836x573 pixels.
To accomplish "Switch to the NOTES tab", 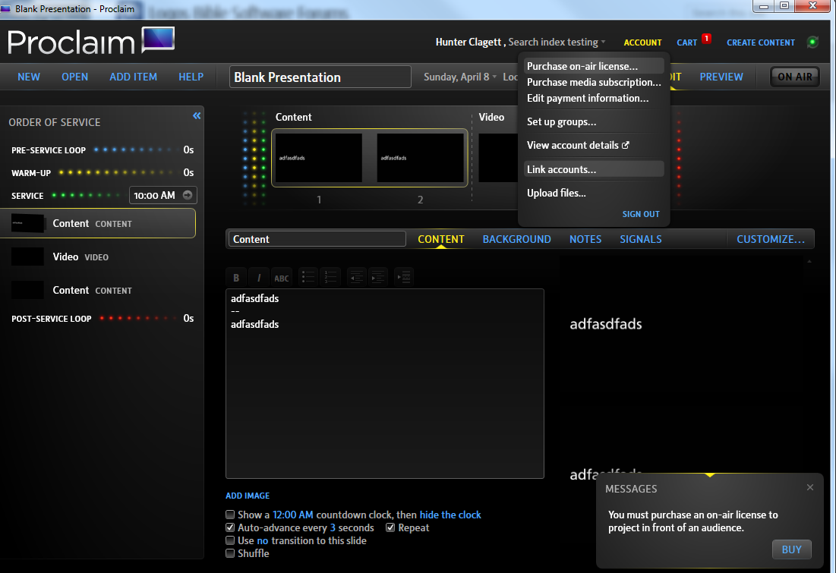I will [585, 239].
